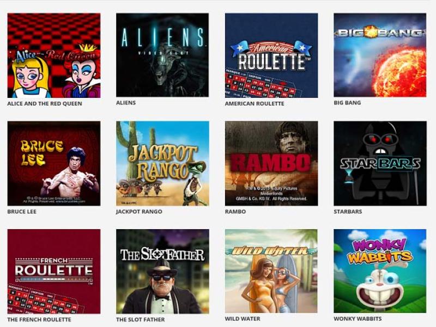Select the Wonky Wabbits game thumbnail

click(x=380, y=271)
